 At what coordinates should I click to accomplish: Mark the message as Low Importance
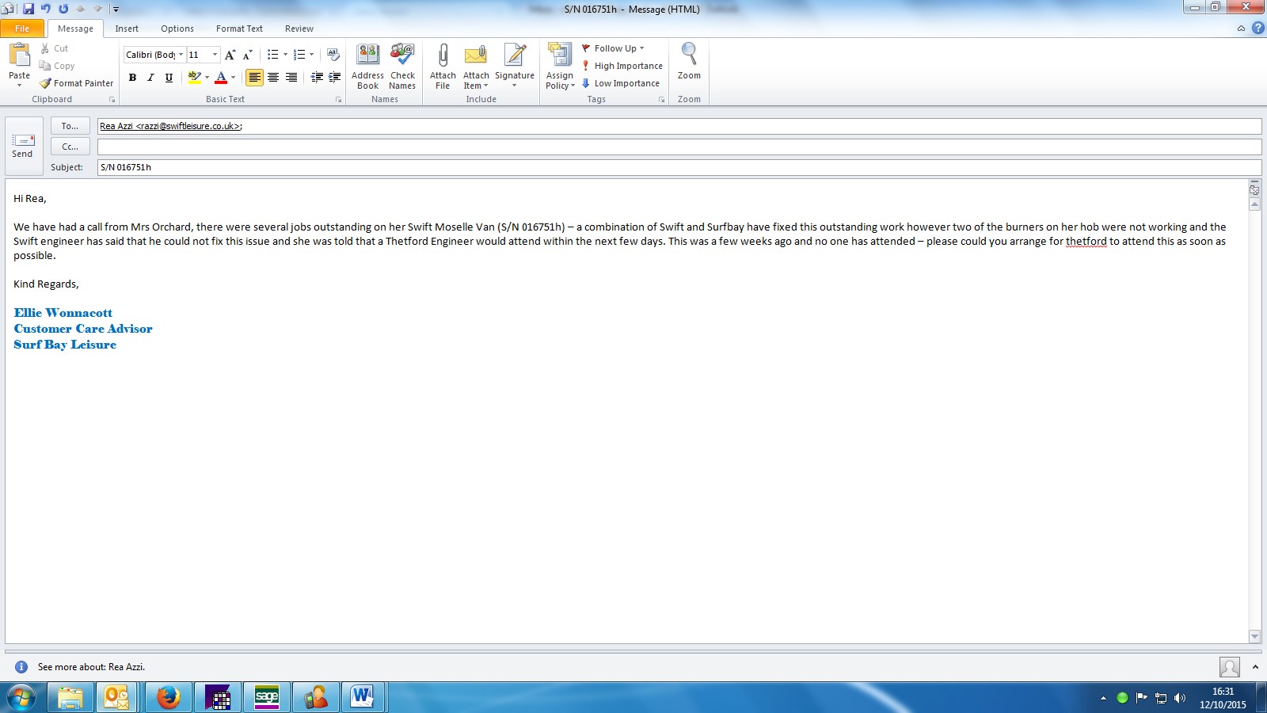coord(621,83)
